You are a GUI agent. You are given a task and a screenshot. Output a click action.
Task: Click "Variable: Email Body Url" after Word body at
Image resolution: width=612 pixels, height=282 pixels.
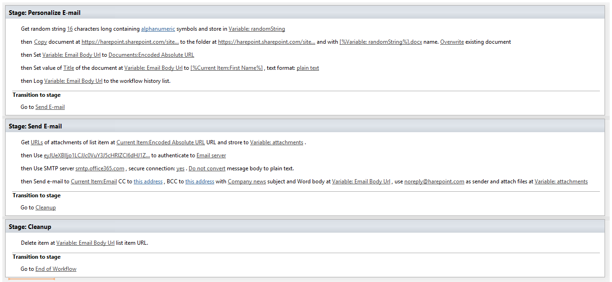click(361, 181)
